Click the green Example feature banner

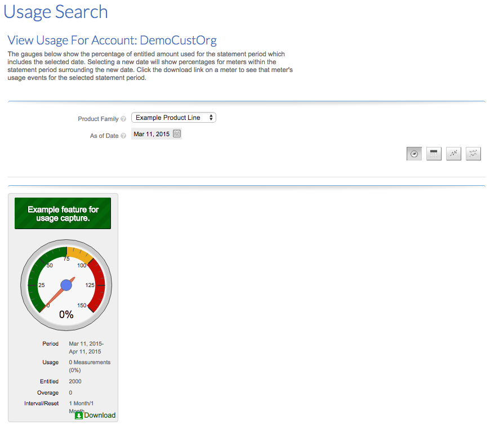(x=63, y=213)
